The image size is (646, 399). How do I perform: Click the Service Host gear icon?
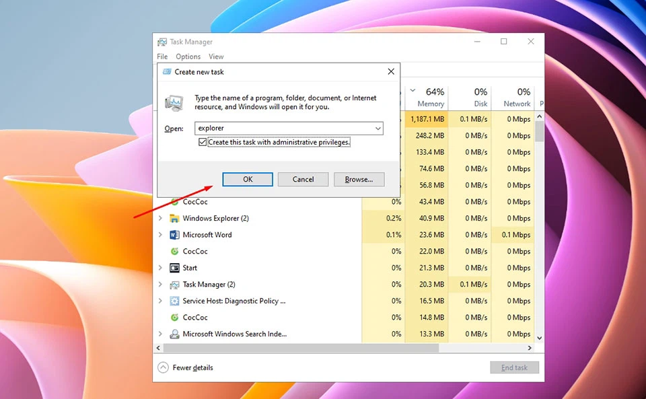(175, 301)
